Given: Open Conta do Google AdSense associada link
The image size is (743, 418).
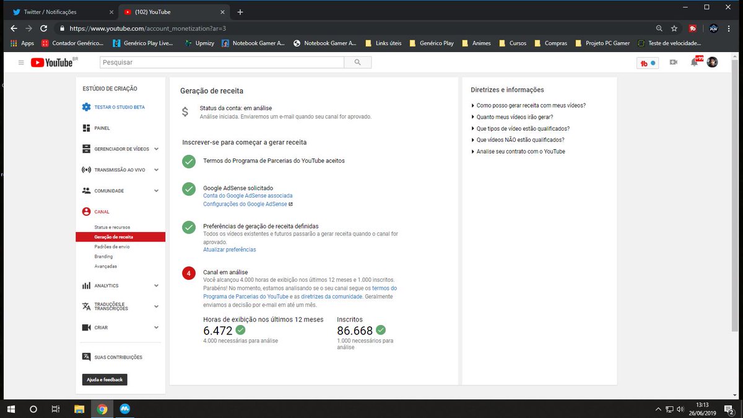Looking at the screenshot, I should [x=248, y=196].
